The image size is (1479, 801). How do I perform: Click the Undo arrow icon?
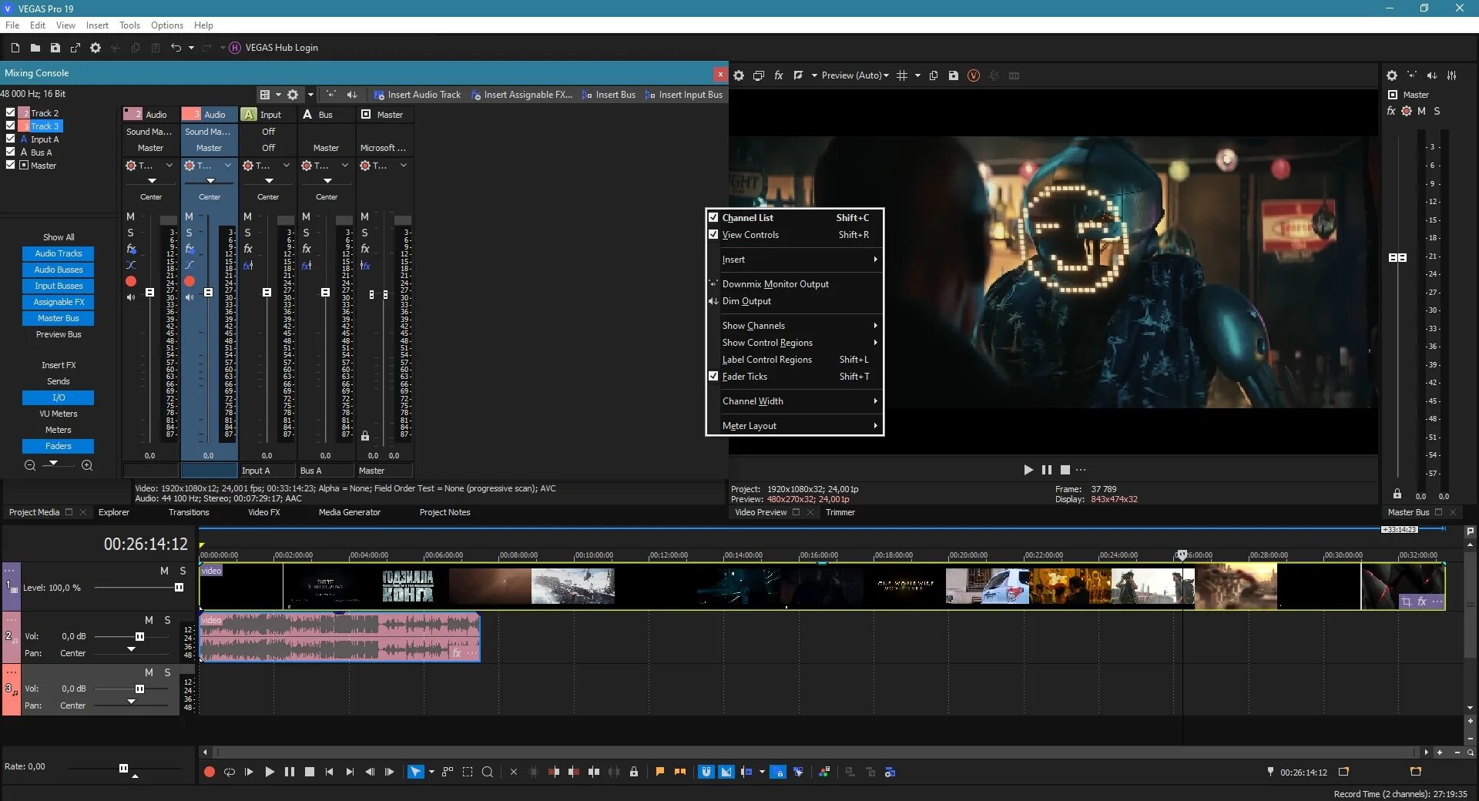click(176, 48)
